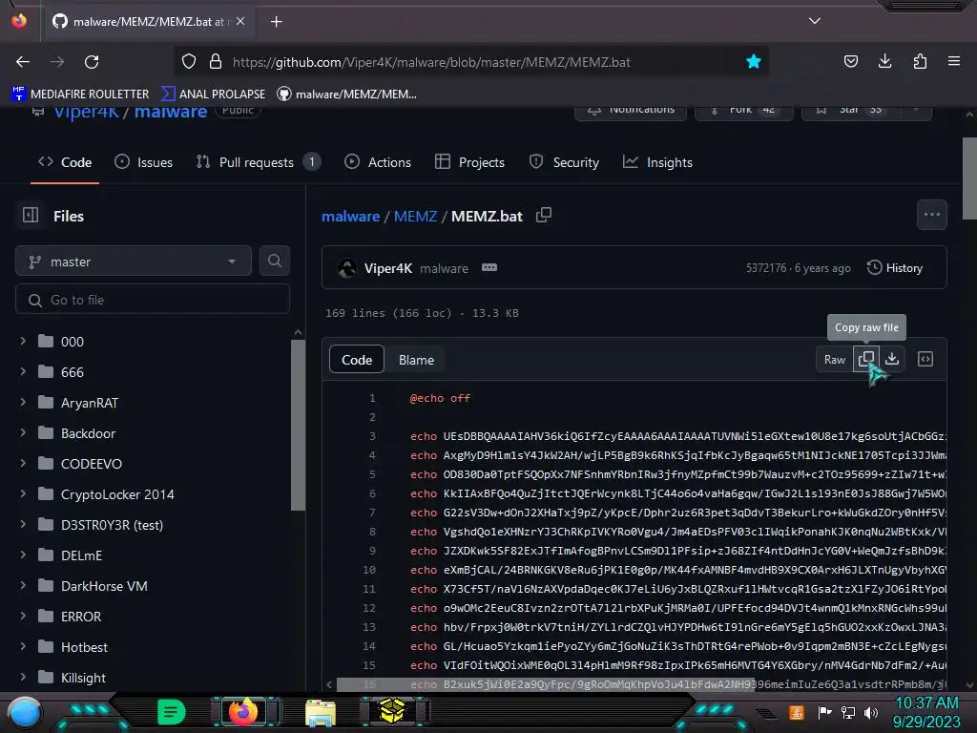Open the Hotbest folder row

coord(153,647)
